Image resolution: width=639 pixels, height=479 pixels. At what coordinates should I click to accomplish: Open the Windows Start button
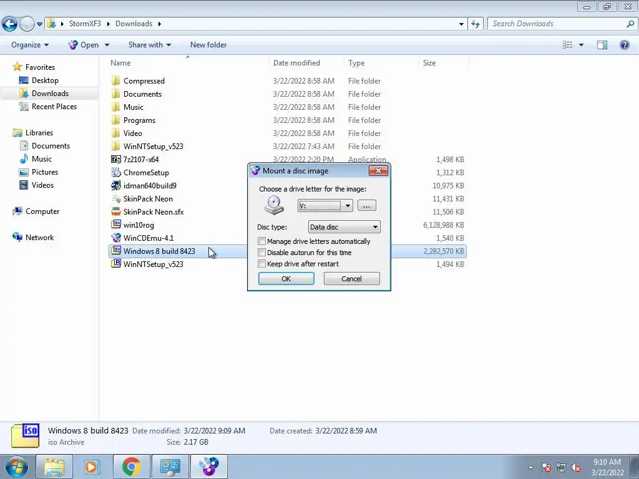(x=16, y=467)
